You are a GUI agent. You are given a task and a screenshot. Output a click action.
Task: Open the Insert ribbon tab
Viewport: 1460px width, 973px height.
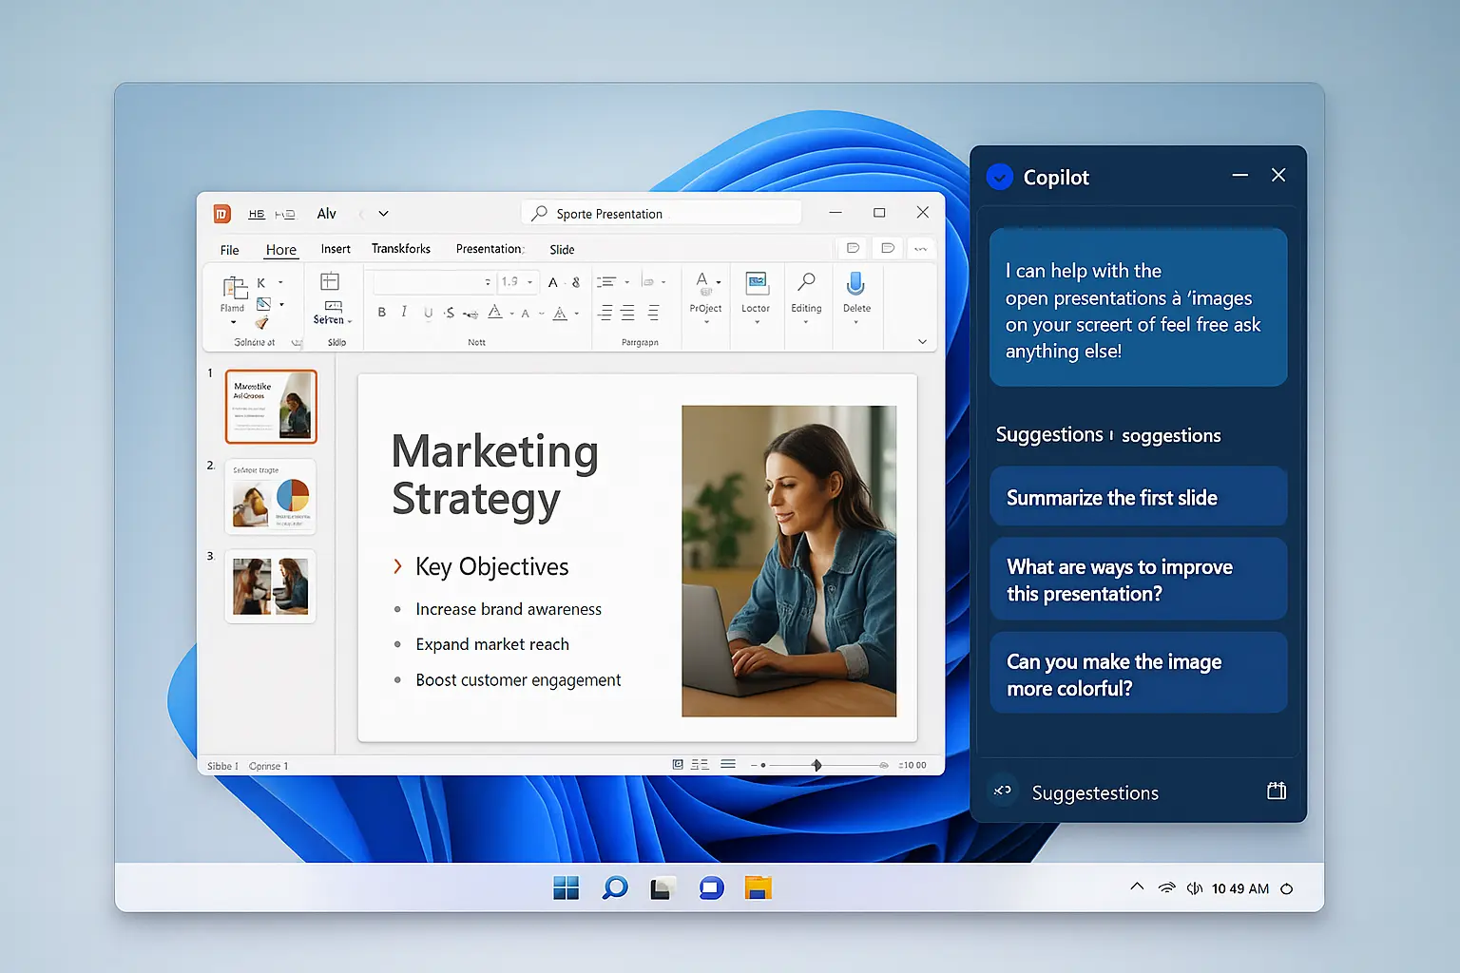click(336, 249)
